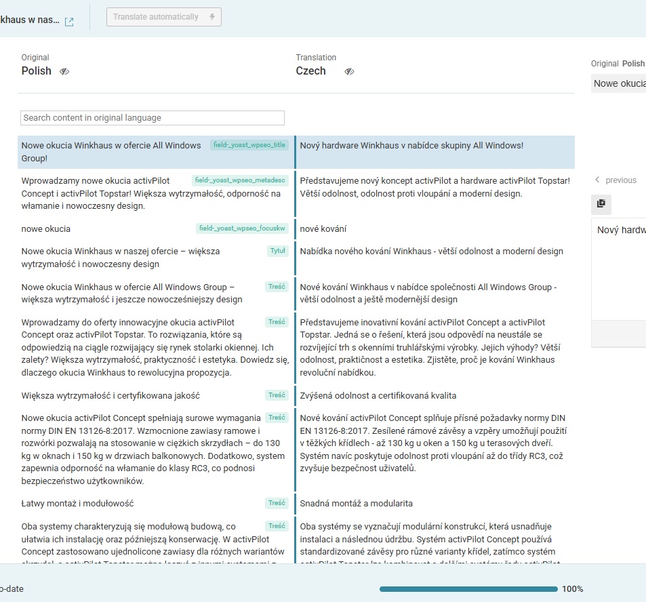Screen dimensions: 646x602
Task: Open the translation 'Nový hardware Winkhaus v nabídce skupiny All Windows!'
Action: coord(411,146)
